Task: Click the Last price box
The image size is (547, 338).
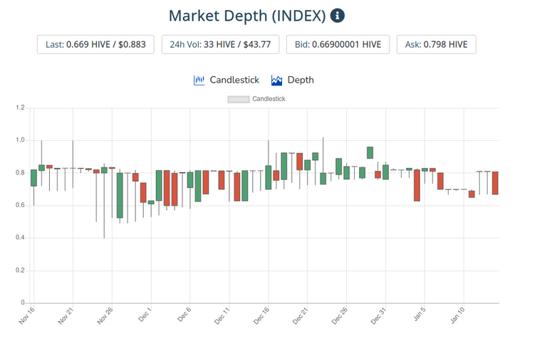Action: pos(95,44)
